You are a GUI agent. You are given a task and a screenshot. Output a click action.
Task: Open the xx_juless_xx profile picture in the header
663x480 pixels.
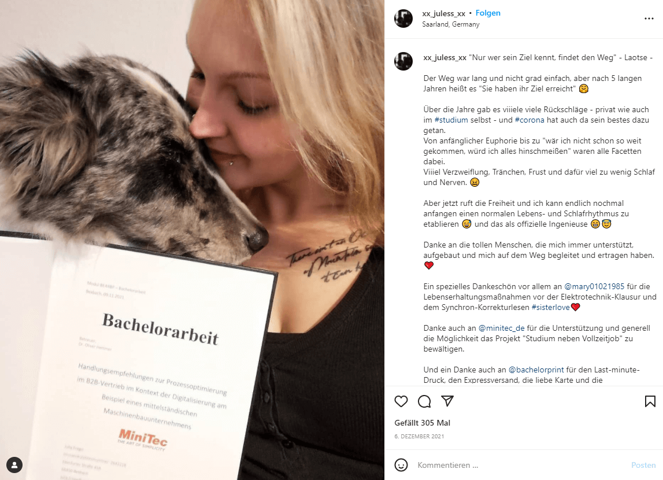[x=403, y=19]
